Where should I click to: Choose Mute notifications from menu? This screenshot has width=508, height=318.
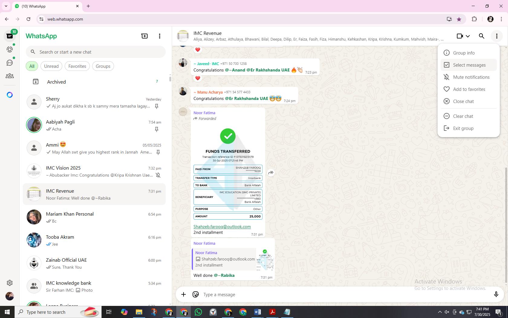pos(468,77)
